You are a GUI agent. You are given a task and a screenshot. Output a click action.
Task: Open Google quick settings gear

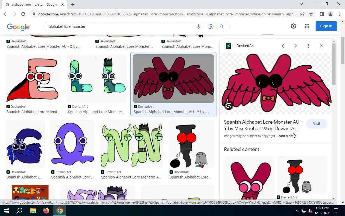[x=294, y=26]
